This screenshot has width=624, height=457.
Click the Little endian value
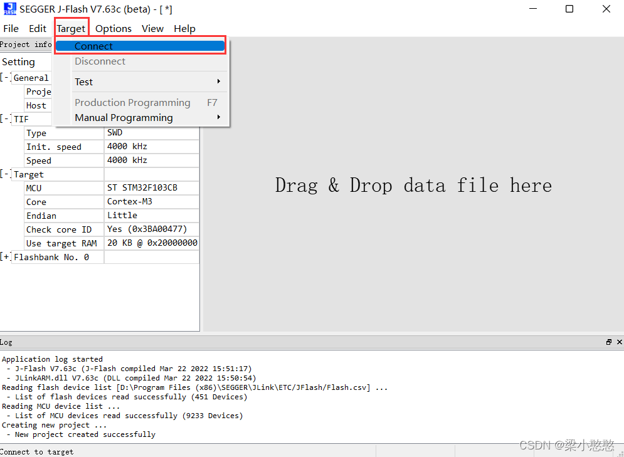pyautogui.click(x=152, y=216)
